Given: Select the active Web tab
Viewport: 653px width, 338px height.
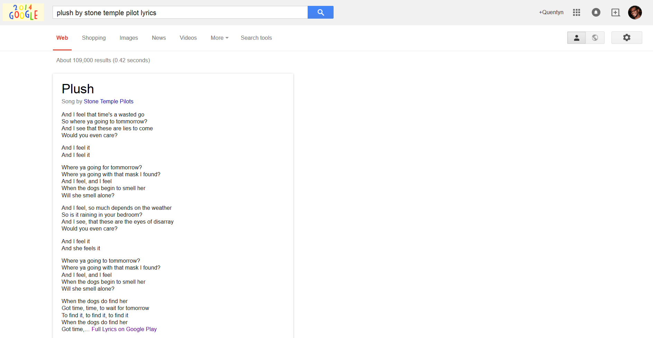Looking at the screenshot, I should point(62,38).
